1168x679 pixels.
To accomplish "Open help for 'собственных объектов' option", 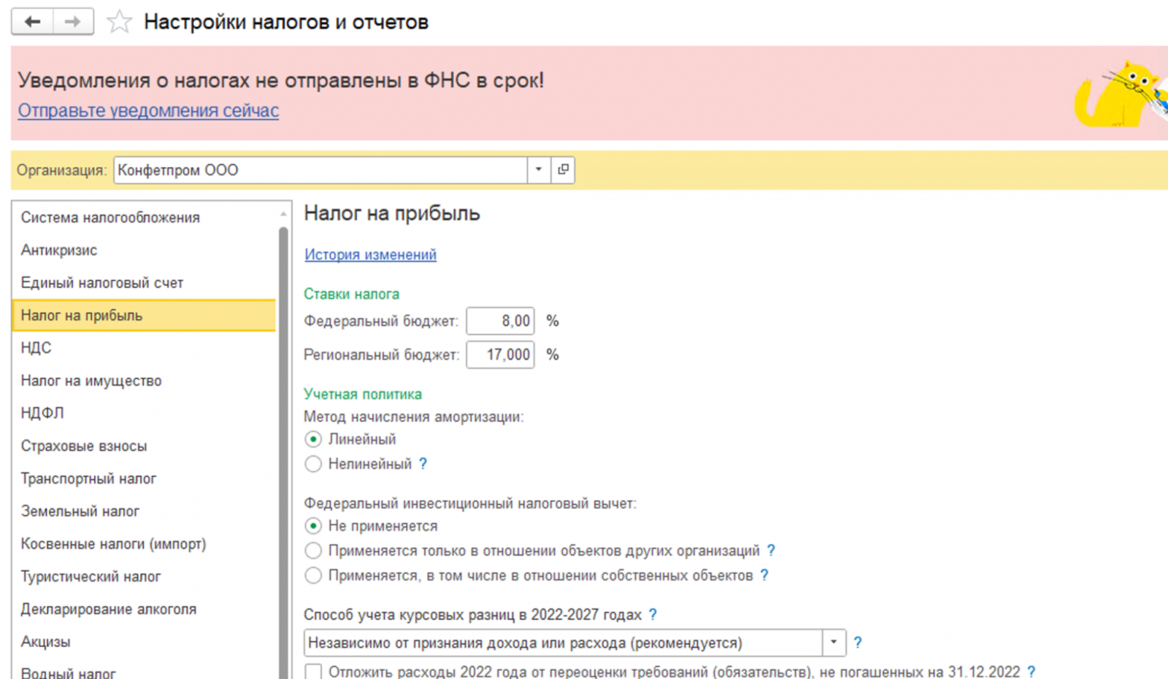I will coord(764,575).
